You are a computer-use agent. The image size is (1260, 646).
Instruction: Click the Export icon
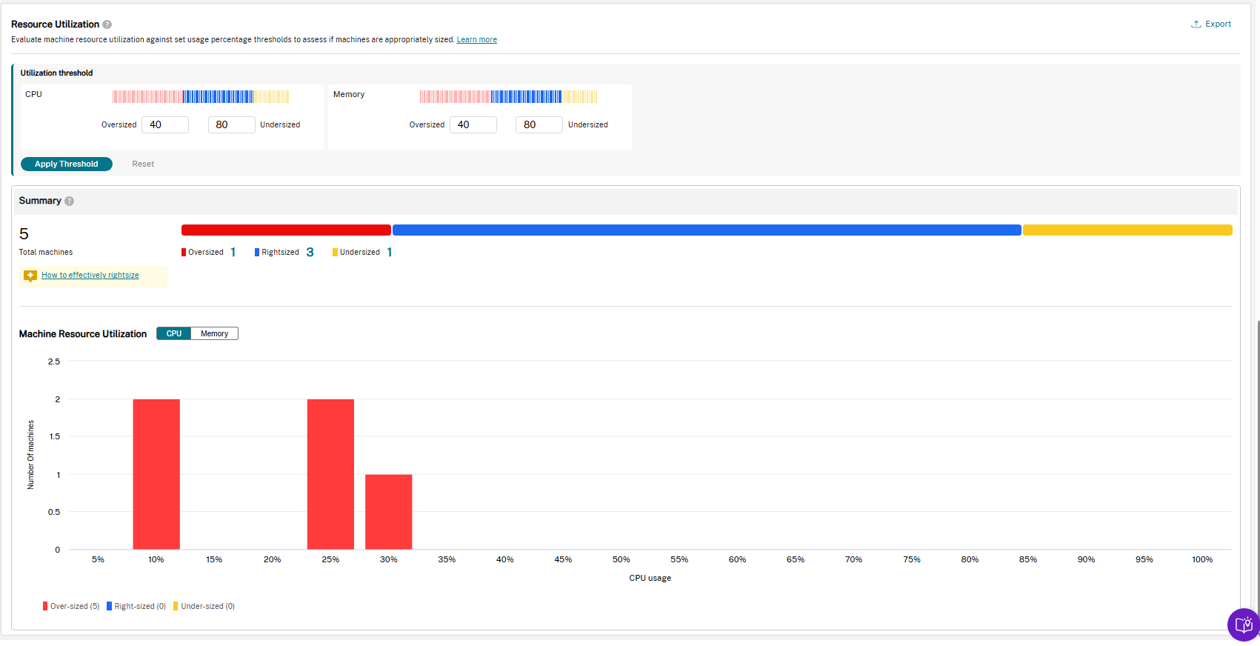[1196, 24]
